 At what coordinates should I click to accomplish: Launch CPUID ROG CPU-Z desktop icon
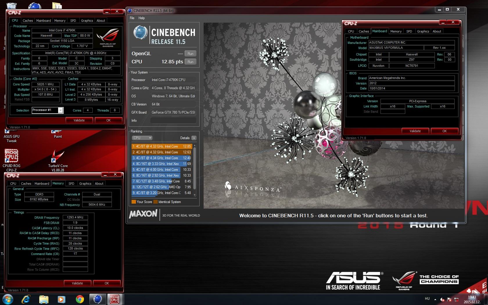[11, 160]
